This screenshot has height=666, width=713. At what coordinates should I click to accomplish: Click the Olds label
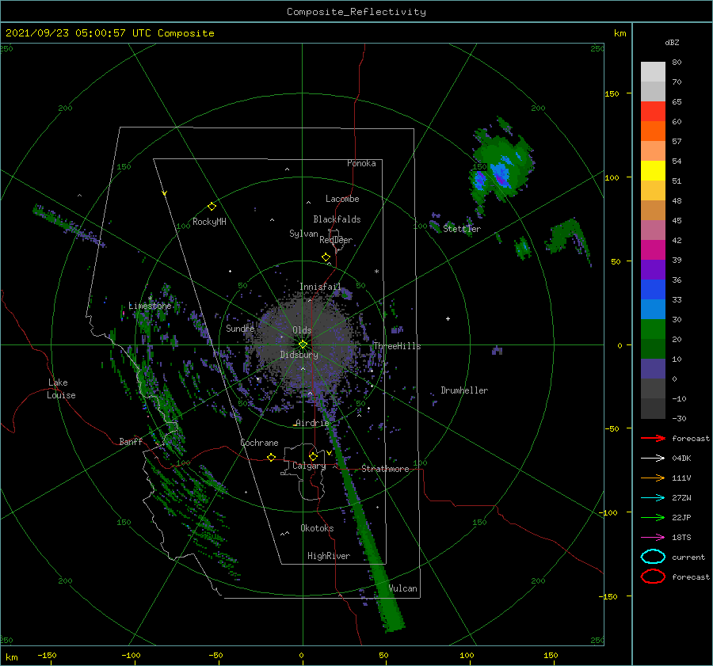pyautogui.click(x=302, y=330)
